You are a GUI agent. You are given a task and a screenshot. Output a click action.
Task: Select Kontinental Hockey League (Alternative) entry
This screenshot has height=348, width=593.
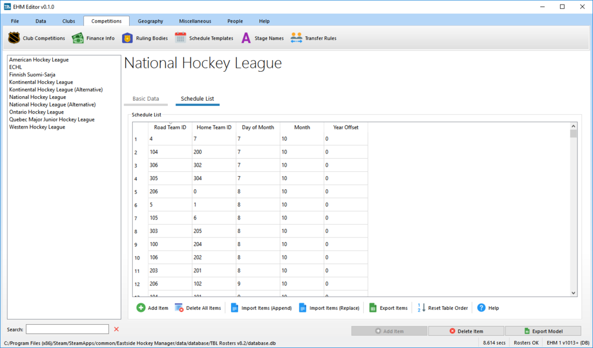(x=56, y=90)
